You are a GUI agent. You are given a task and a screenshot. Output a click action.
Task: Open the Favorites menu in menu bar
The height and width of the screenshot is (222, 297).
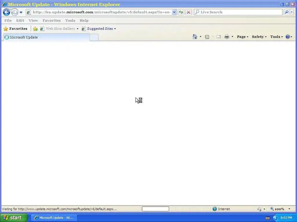[x=52, y=21]
